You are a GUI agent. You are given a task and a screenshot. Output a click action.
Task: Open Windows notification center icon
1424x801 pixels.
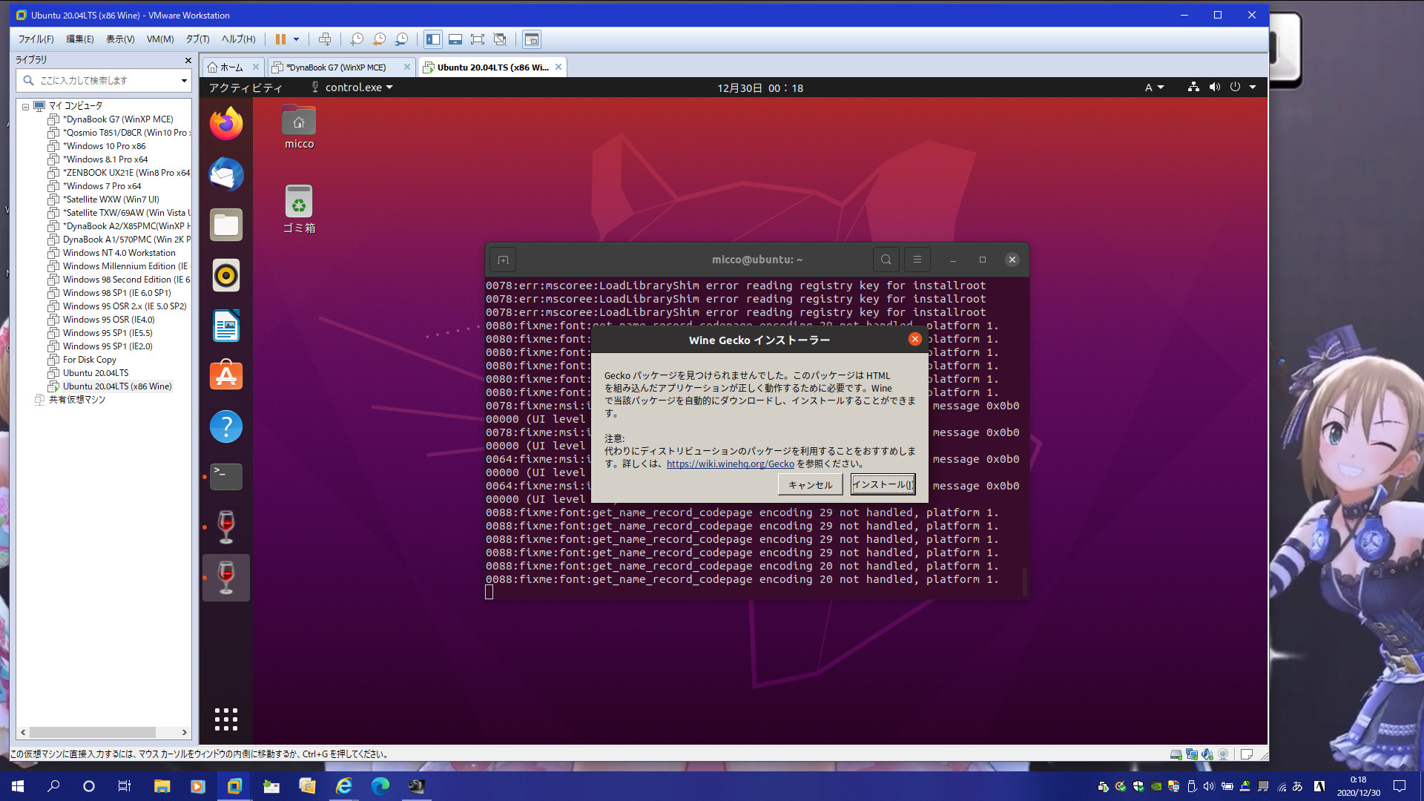(x=1400, y=786)
